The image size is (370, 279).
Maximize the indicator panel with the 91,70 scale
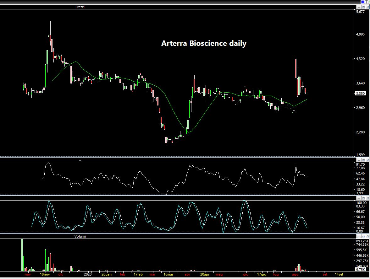click(363, 160)
